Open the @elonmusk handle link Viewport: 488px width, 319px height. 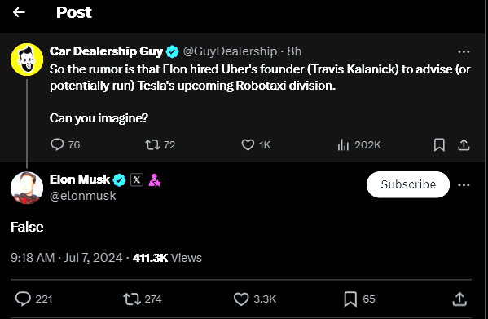[83, 196]
